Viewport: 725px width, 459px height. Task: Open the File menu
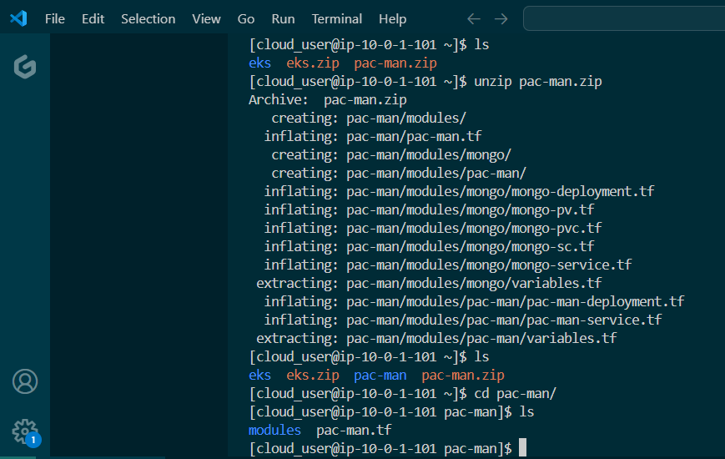point(55,18)
